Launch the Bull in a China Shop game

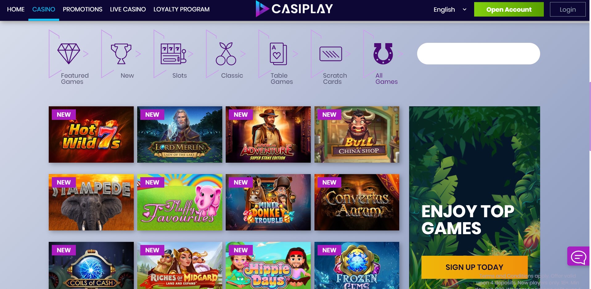pyautogui.click(x=357, y=134)
